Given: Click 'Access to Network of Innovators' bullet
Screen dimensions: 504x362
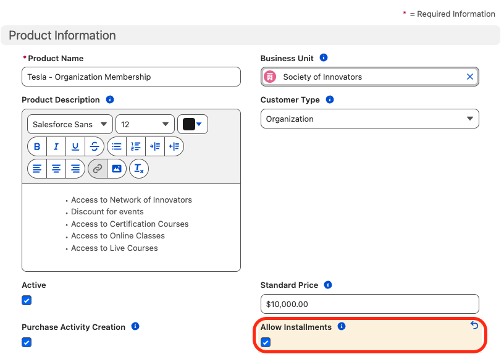Looking at the screenshot, I should pyautogui.click(x=132, y=200).
